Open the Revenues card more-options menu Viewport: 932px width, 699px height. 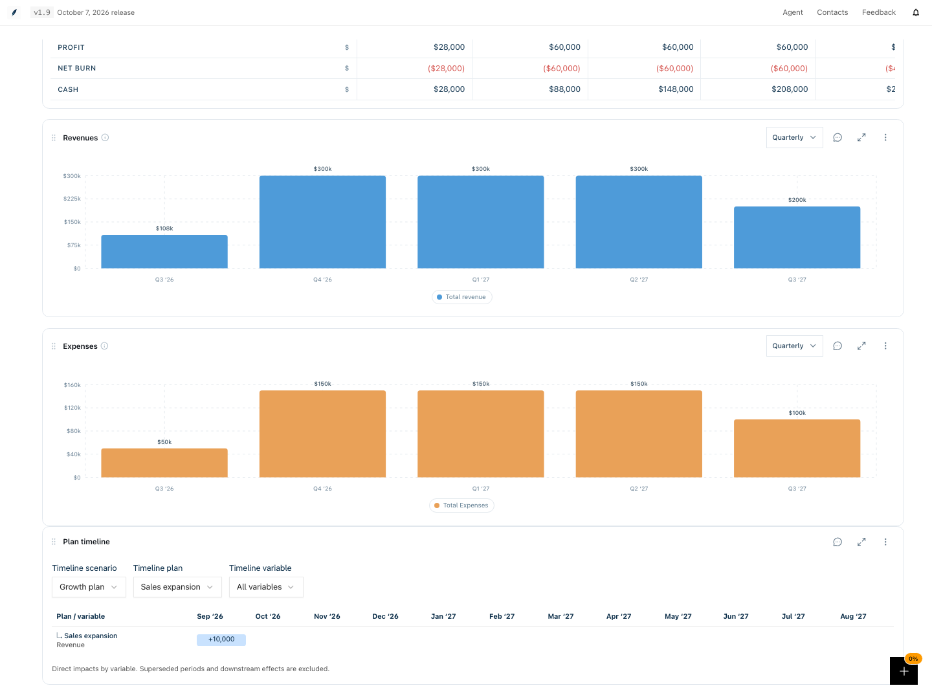point(885,137)
